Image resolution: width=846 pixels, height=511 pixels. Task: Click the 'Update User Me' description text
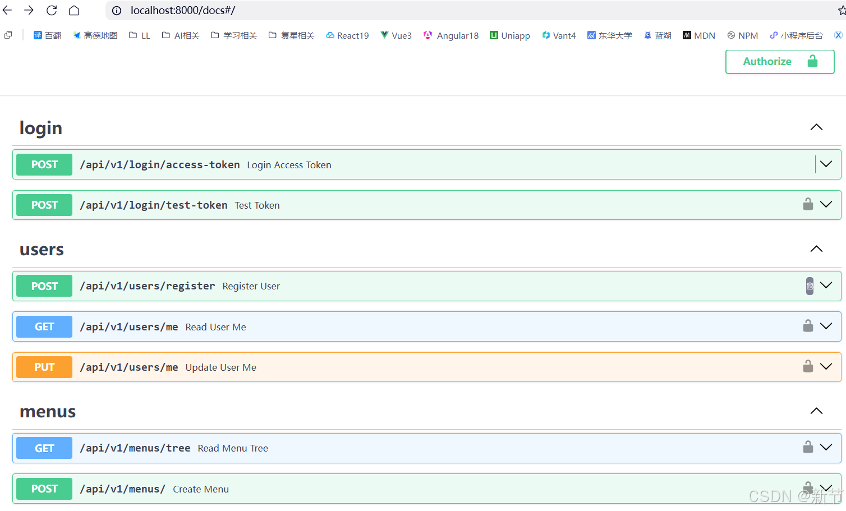[221, 367]
